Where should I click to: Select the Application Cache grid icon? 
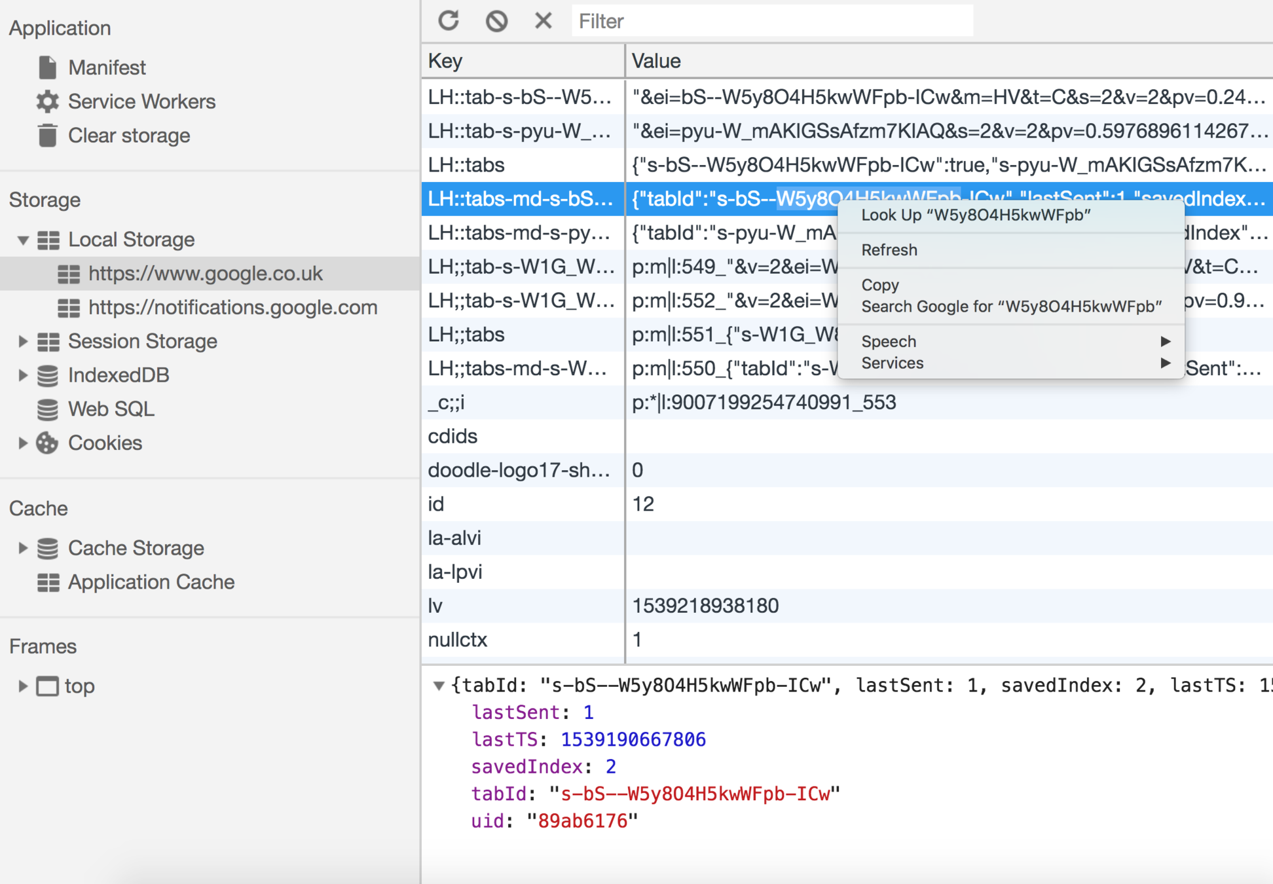tap(47, 582)
